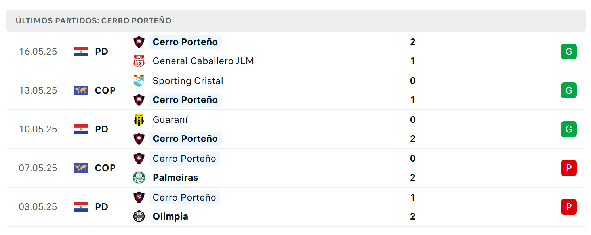
Task: Open the Olimpia team link
Action: 170,216
